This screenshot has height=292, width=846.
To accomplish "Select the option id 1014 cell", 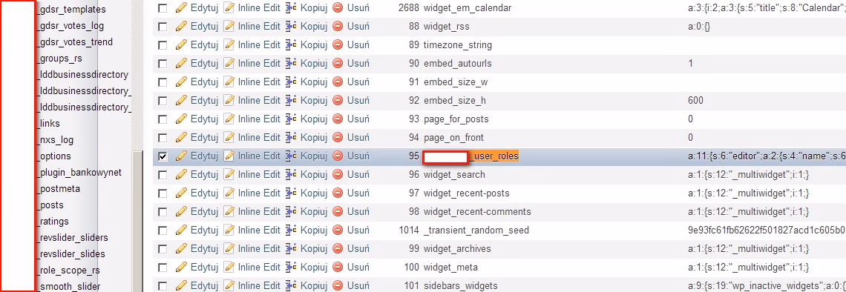I will (x=409, y=230).
